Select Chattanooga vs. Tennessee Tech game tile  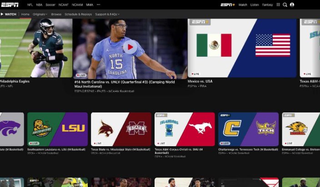(248, 129)
